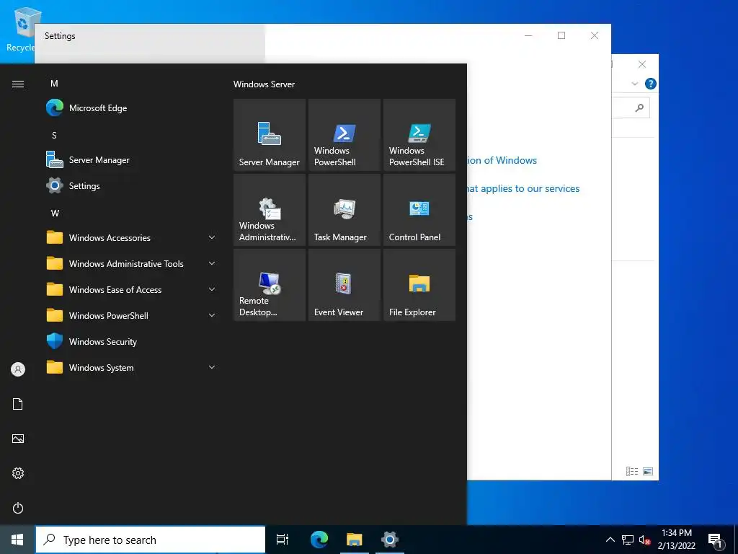This screenshot has width=738, height=554.
Task: Click the muted volume tray icon
Action: 644,540
